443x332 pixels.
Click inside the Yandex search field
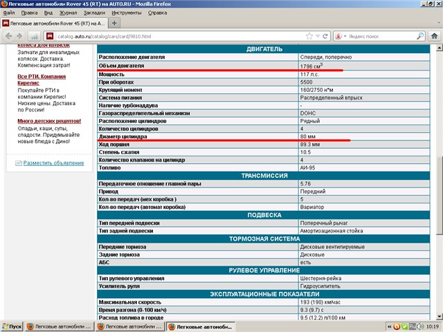point(381,36)
